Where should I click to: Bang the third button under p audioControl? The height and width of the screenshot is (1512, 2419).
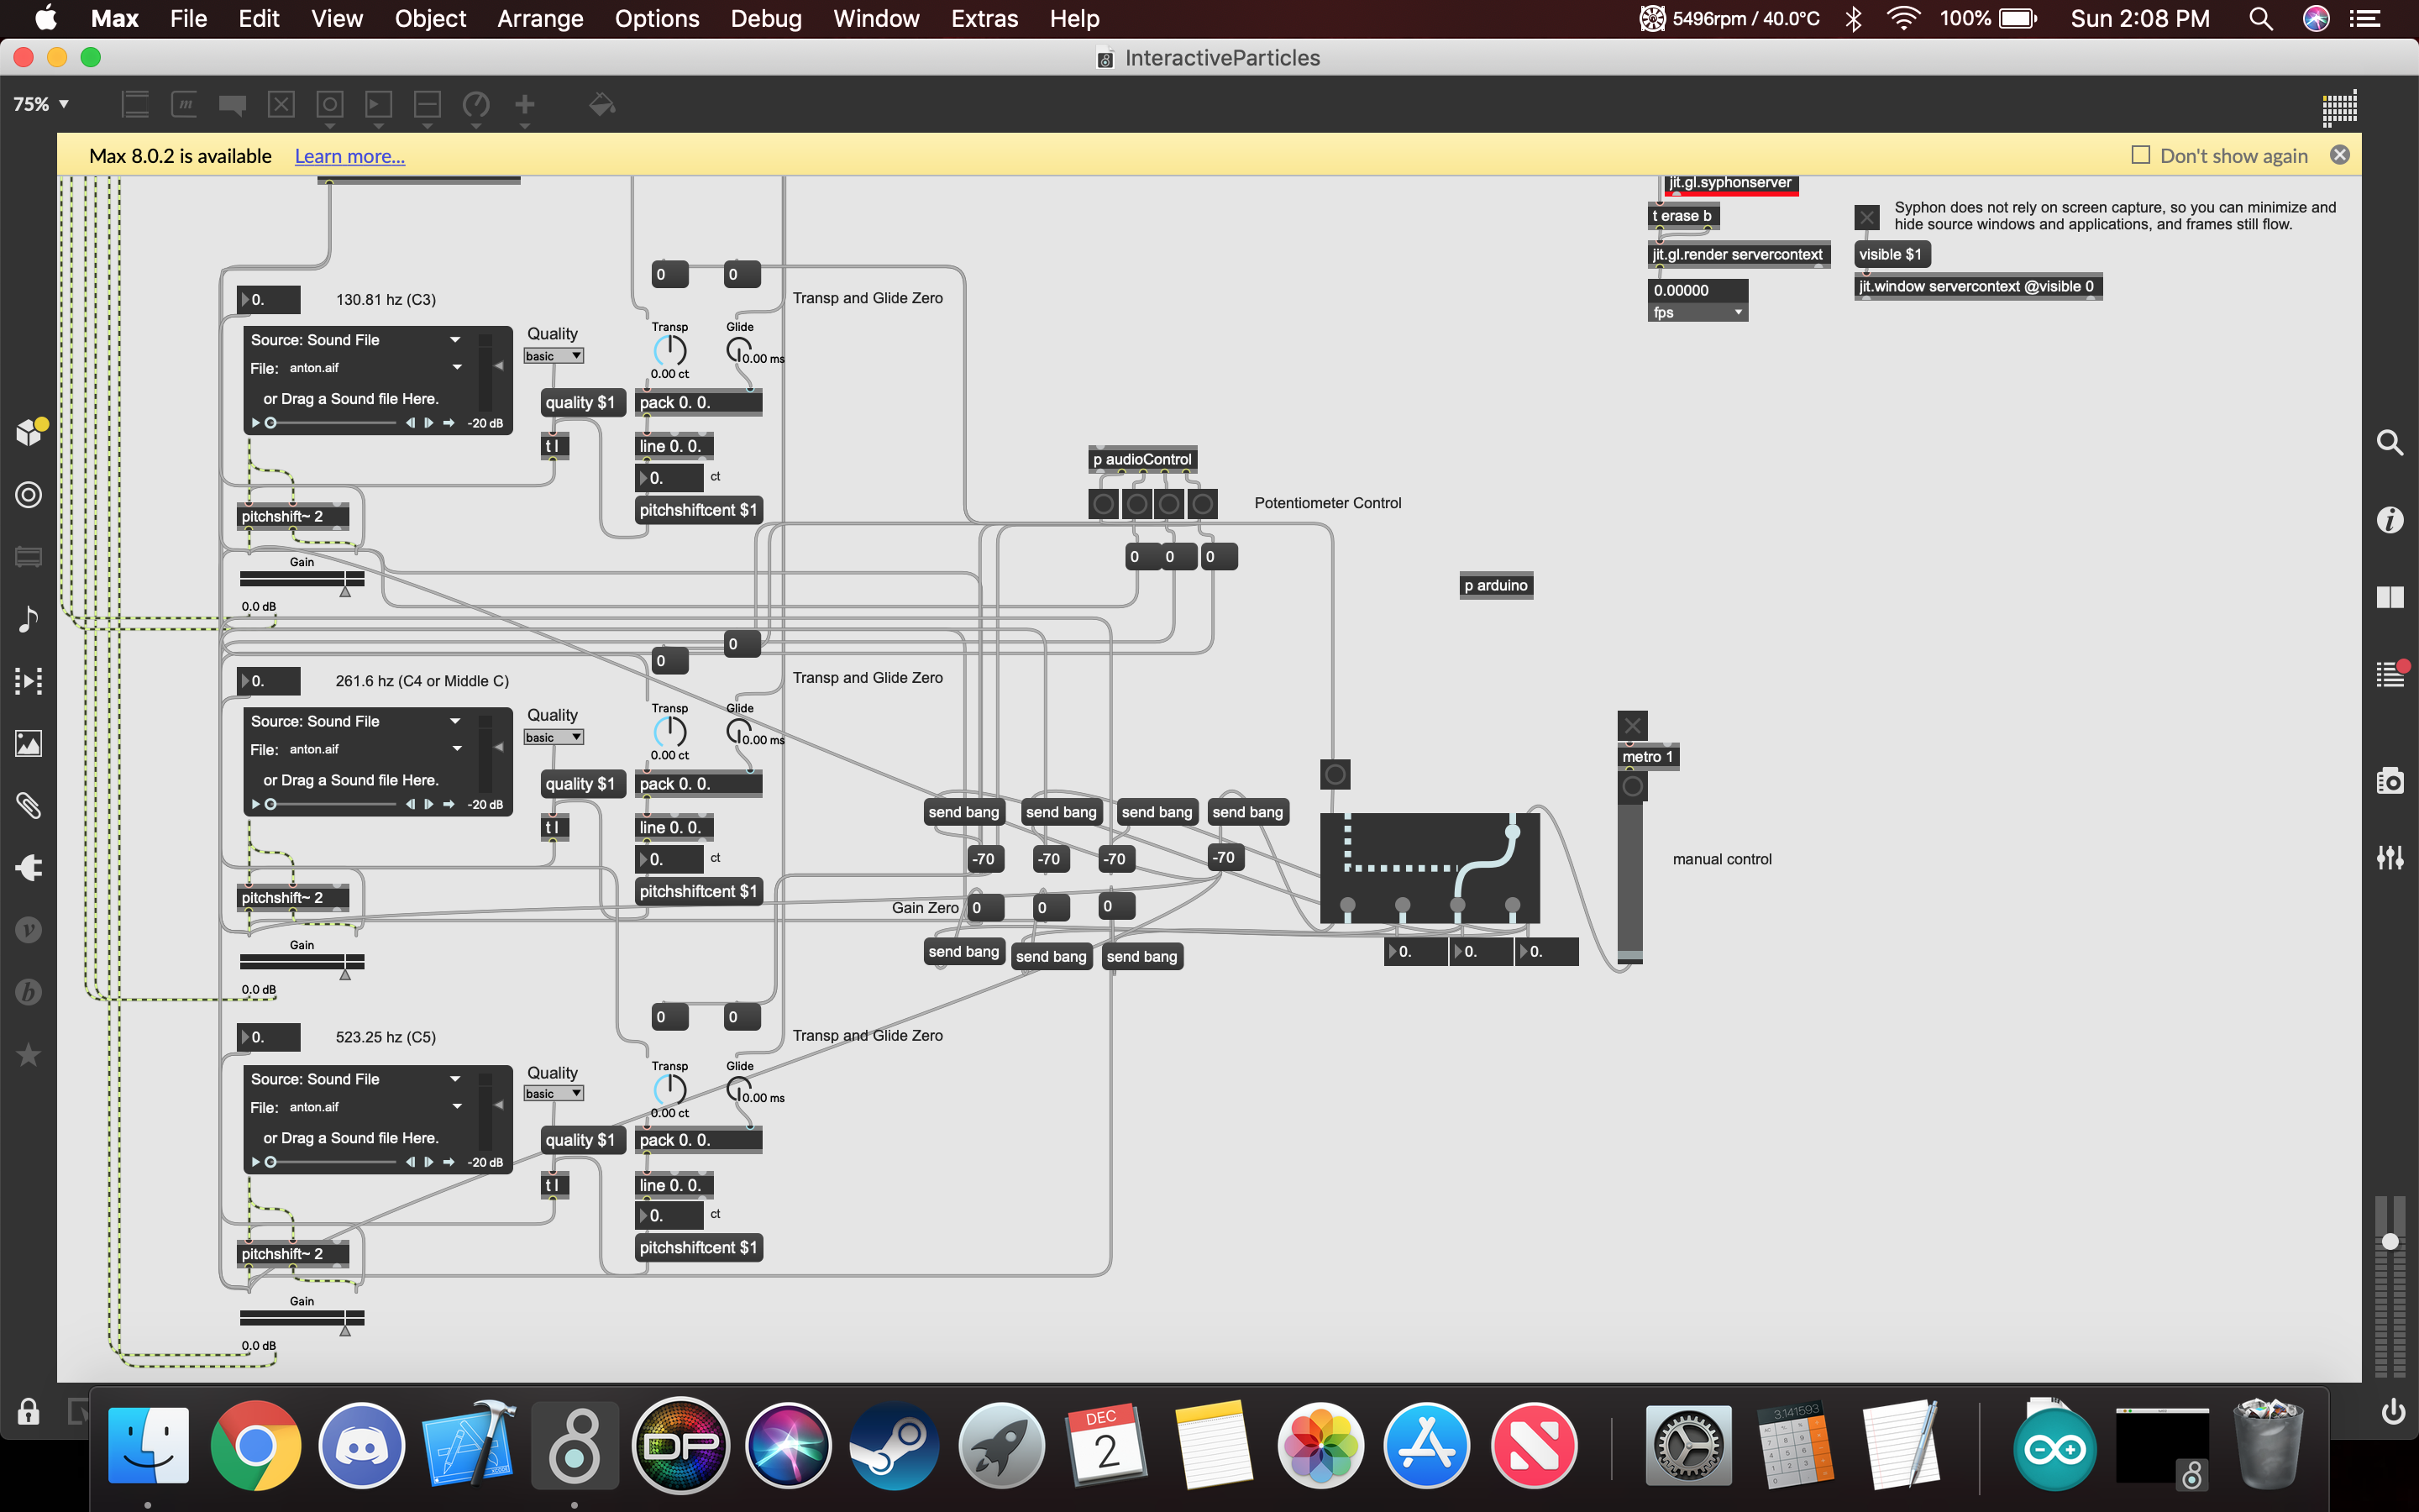click(1169, 504)
